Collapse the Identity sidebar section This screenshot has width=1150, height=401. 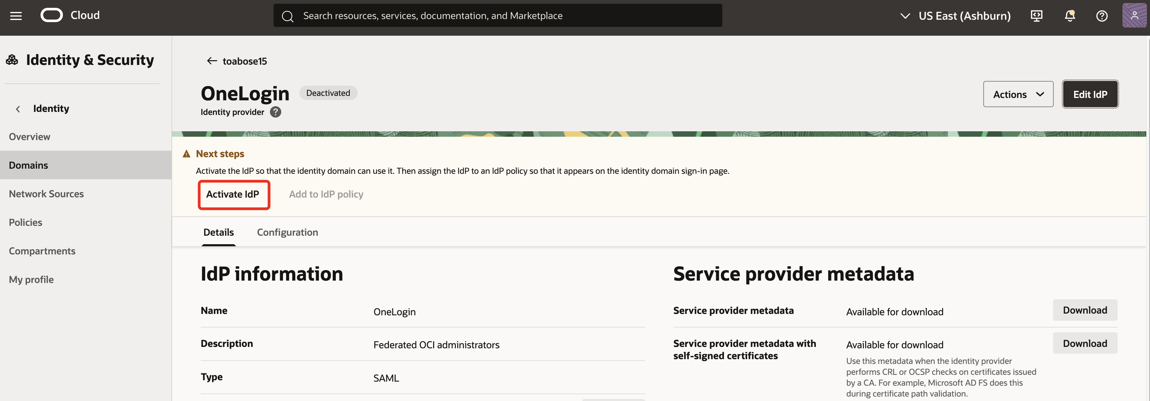(x=17, y=109)
